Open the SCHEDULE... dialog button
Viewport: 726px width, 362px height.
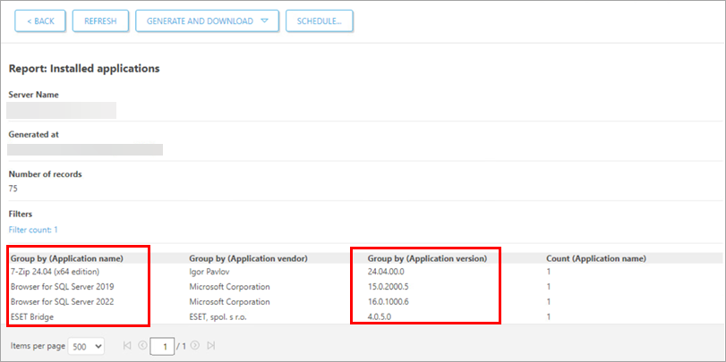320,21
